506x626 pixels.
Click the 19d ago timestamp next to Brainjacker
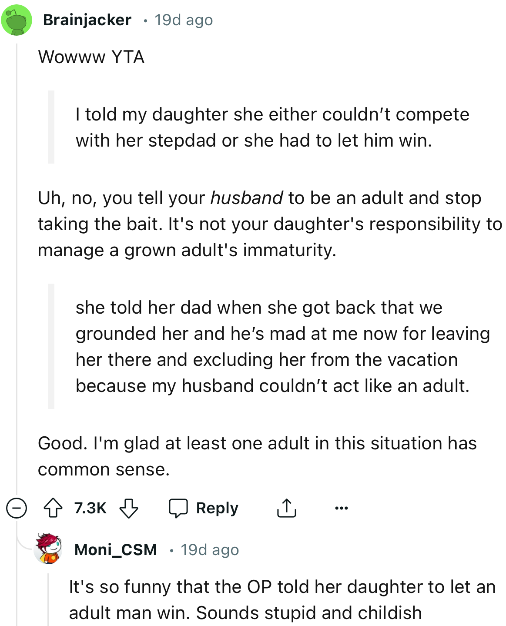[184, 20]
